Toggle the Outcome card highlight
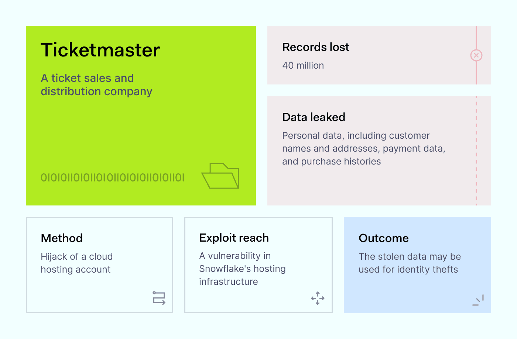The image size is (517, 339). click(x=417, y=264)
